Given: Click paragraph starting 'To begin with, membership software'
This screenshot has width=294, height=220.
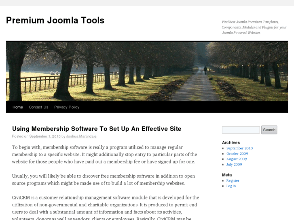Looking at the screenshot, I should (x=104, y=155).
